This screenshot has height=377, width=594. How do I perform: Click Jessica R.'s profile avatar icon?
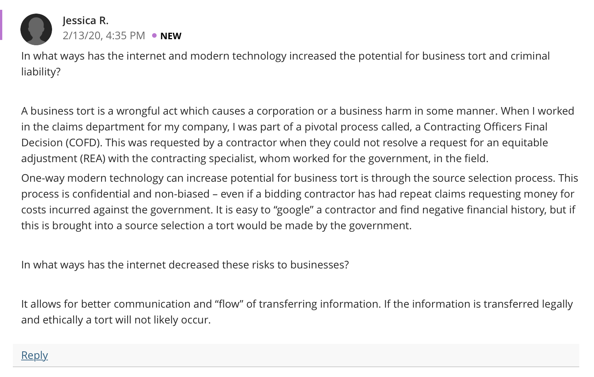click(36, 29)
